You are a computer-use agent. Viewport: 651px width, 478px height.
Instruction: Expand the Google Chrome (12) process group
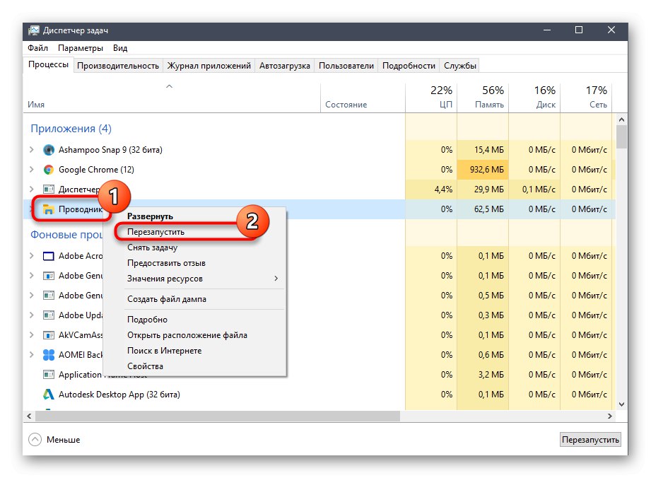[32, 170]
